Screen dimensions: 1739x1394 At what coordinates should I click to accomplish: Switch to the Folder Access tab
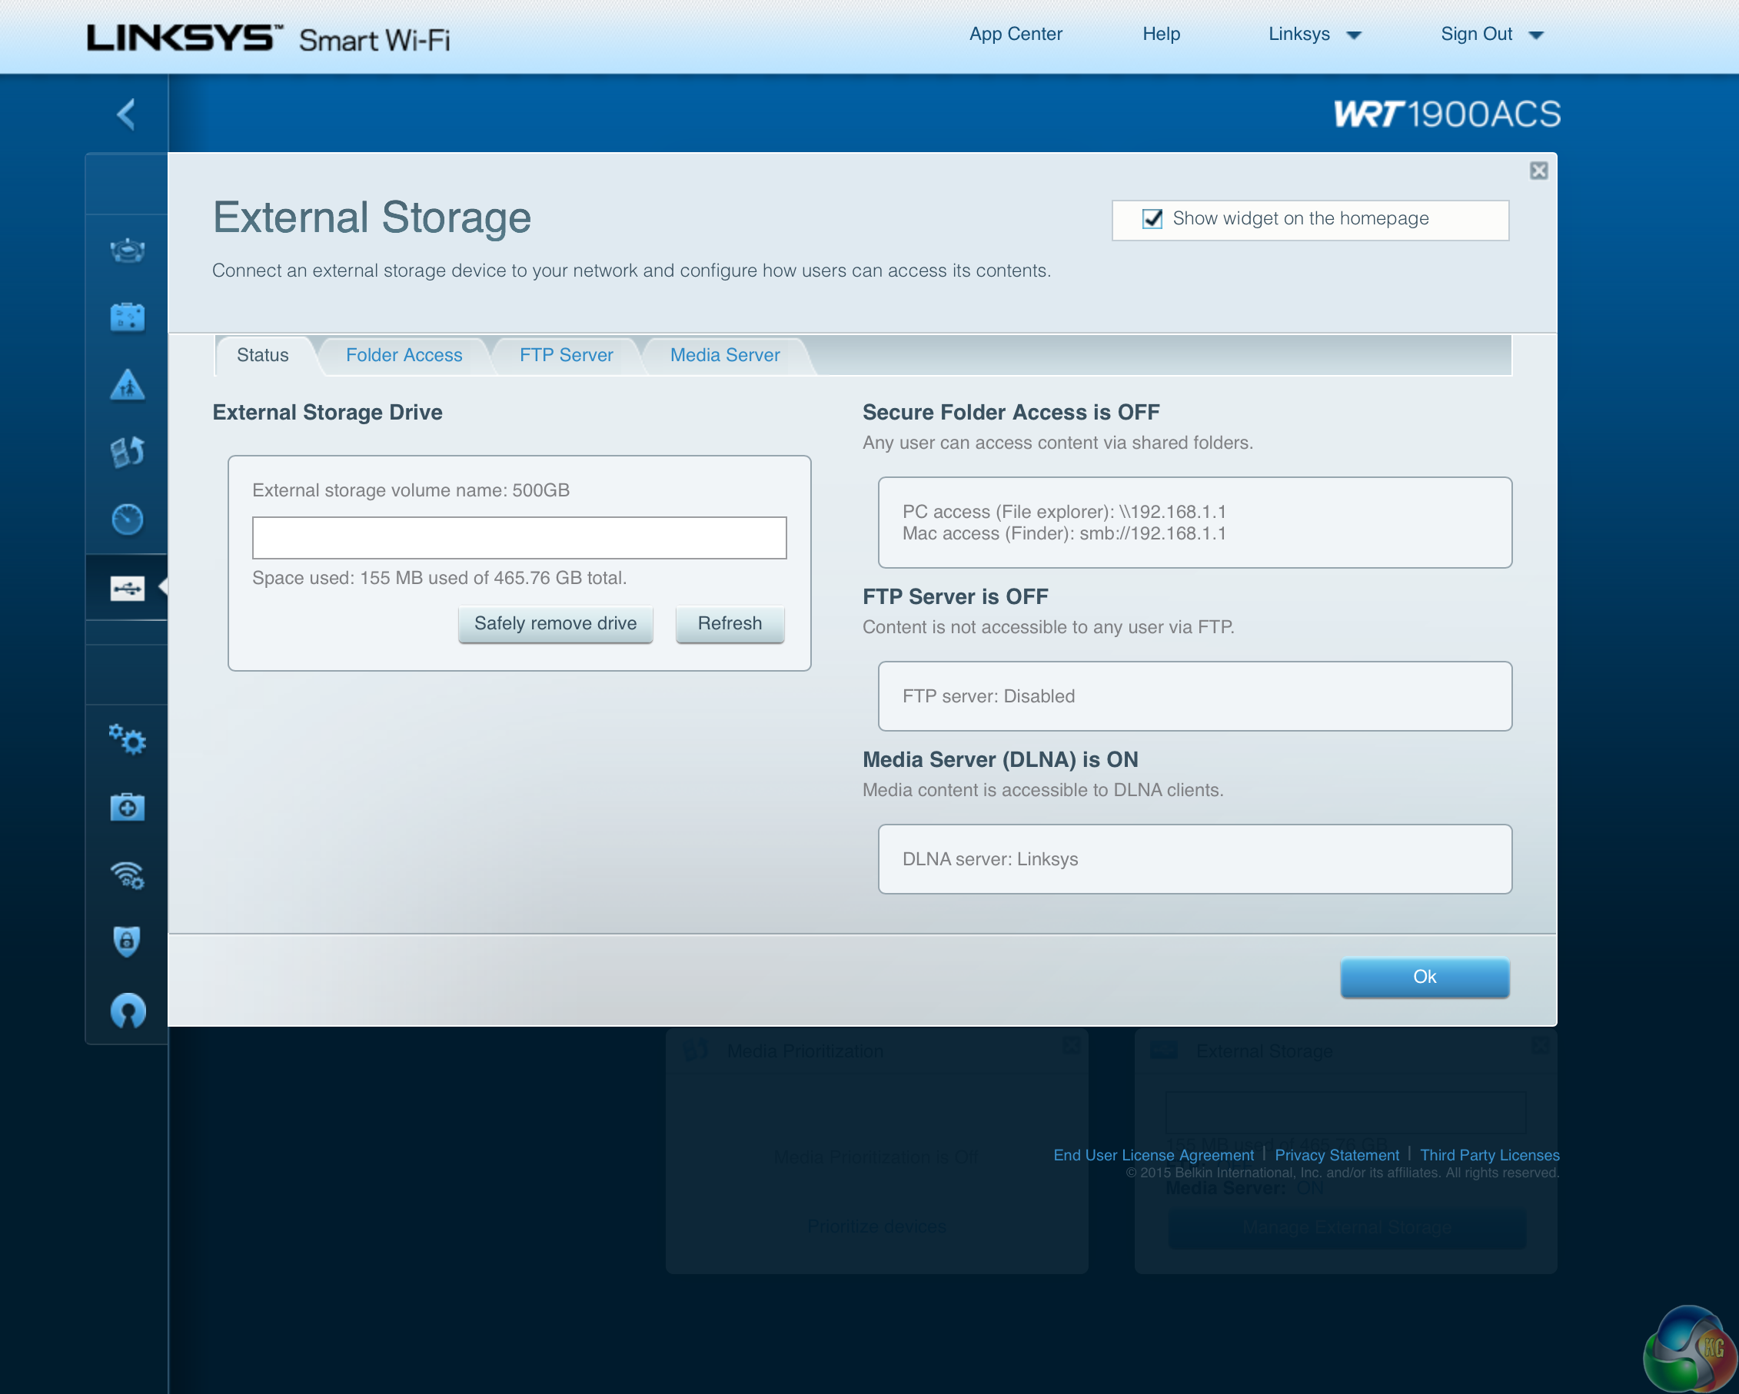pos(404,356)
